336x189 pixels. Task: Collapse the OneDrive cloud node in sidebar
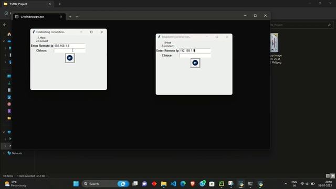pyautogui.click(x=4, y=41)
